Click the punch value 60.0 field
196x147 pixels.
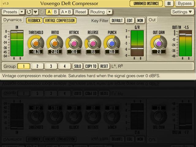(112, 52)
